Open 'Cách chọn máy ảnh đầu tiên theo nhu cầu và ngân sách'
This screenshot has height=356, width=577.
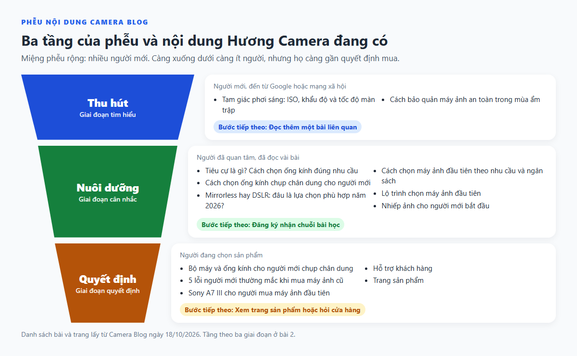(x=462, y=176)
